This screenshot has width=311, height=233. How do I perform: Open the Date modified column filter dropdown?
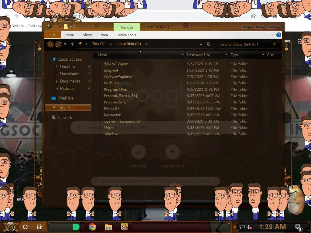pyautogui.click(x=226, y=55)
